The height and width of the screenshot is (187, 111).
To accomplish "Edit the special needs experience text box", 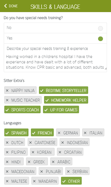I will (x=55, y=62).
